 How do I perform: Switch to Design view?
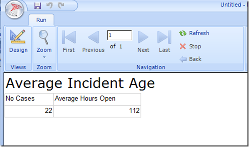pos(18,41)
